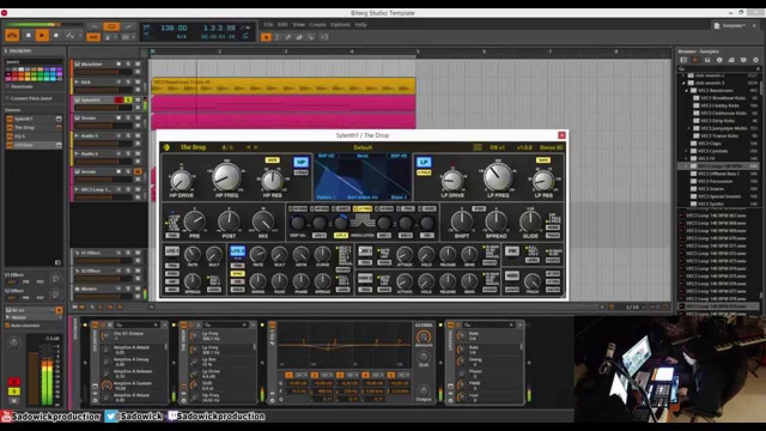
Task: Select the pen tool in the toolbar
Action: pyautogui.click(x=288, y=37)
